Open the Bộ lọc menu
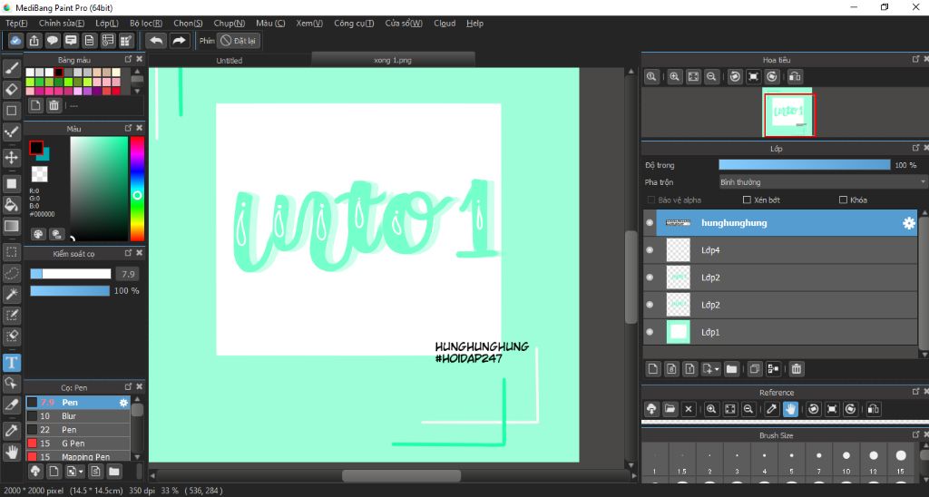This screenshot has height=497, width=929. coord(146,23)
